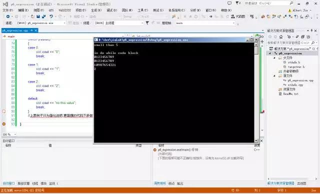
Task: Click the Home icon in Solution Explorer
Action: click(281, 37)
